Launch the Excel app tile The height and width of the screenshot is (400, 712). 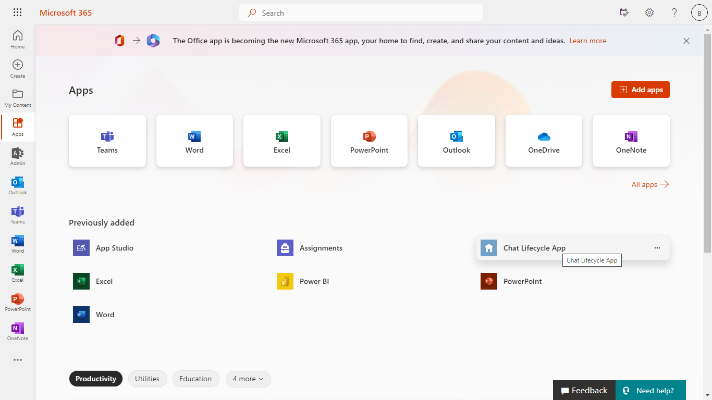[282, 141]
